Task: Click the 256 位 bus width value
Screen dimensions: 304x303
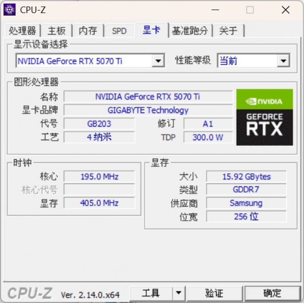Action: point(246,217)
